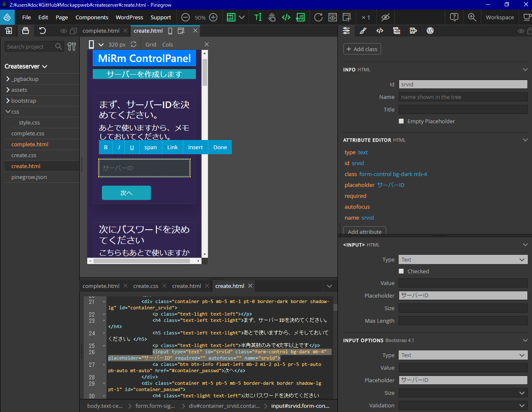Switch to create.css code tab

click(x=145, y=286)
